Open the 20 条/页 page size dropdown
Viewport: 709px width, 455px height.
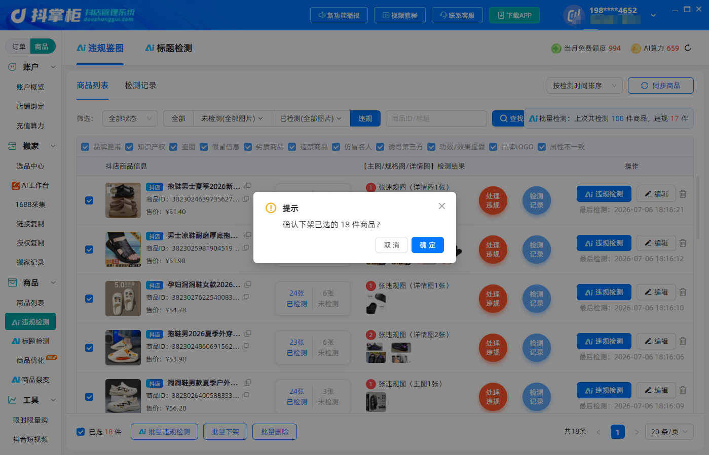click(x=669, y=432)
